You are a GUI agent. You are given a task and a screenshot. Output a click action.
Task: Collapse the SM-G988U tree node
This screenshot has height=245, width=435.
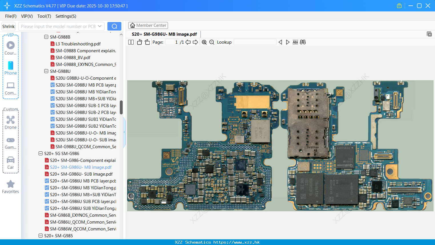point(46,71)
